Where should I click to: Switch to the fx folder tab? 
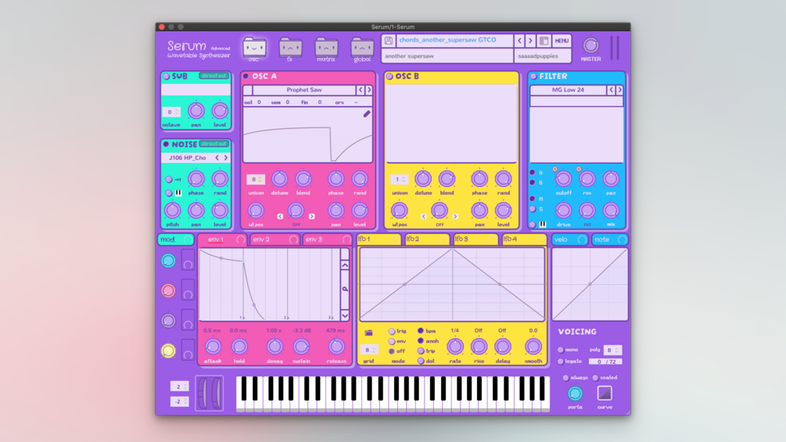pos(290,49)
